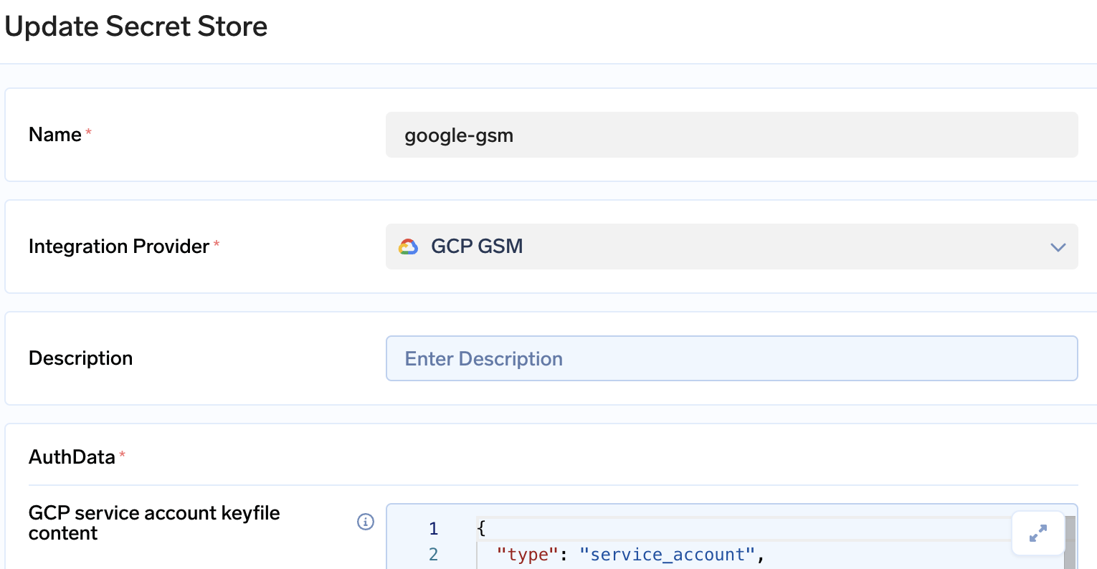Click the opening brace on editor line 1
Image resolution: width=1097 pixels, height=569 pixels.
pos(481,529)
